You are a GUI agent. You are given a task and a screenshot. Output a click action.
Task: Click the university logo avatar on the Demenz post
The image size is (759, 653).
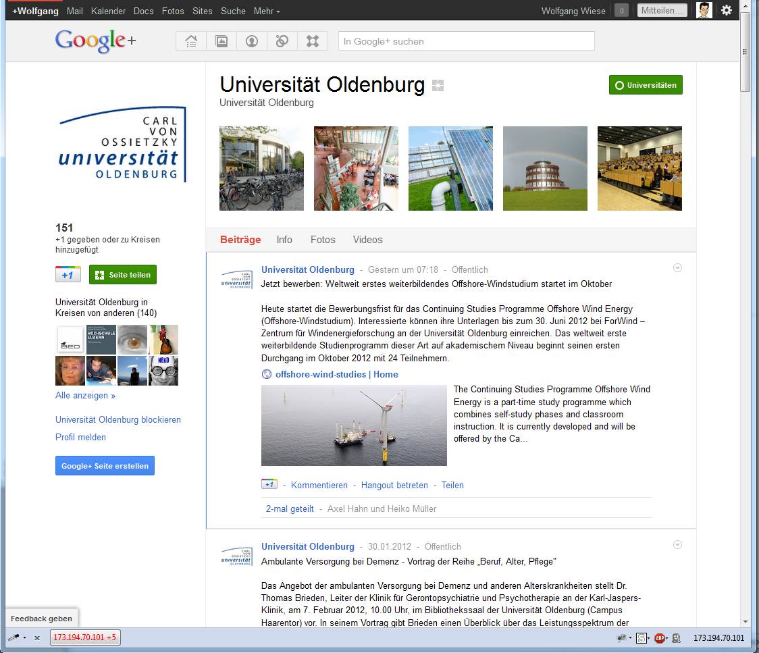pyautogui.click(x=237, y=556)
